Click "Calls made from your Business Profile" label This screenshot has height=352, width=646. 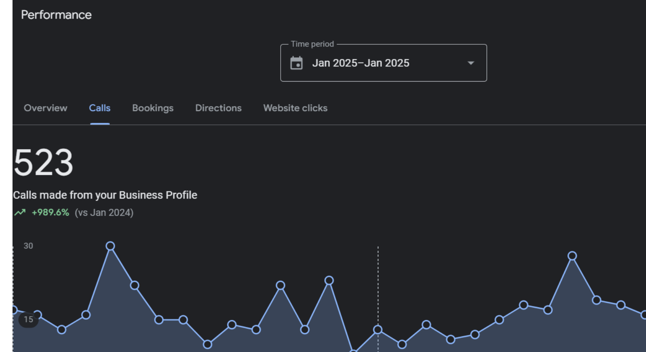click(x=105, y=195)
